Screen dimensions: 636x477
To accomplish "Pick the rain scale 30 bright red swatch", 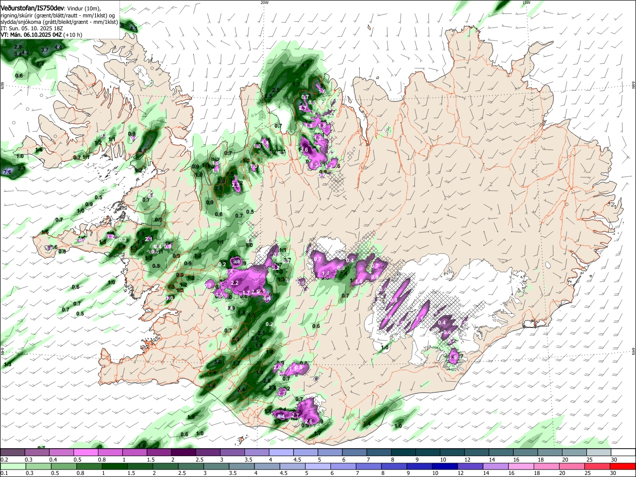I will pyautogui.click(x=622, y=466).
